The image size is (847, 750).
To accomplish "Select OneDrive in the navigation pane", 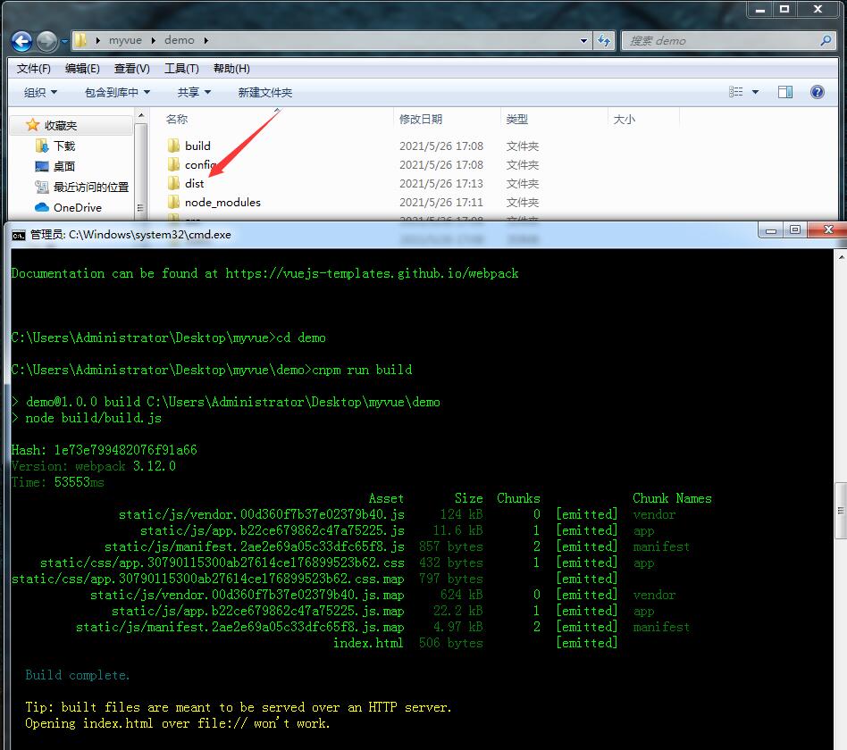I will click(x=77, y=207).
